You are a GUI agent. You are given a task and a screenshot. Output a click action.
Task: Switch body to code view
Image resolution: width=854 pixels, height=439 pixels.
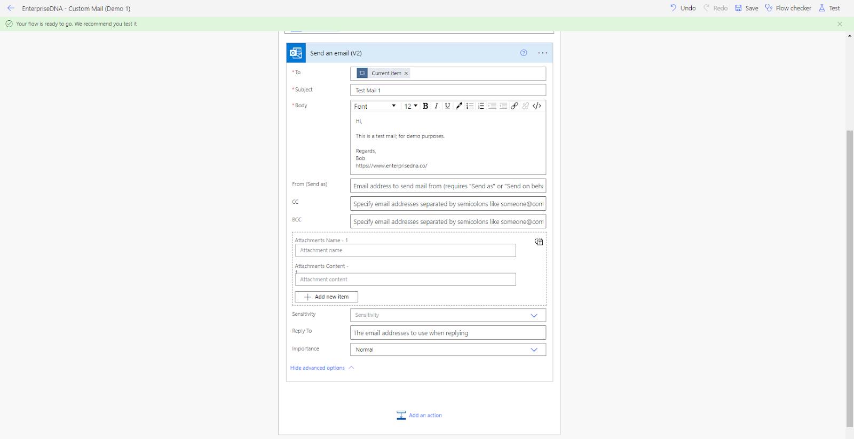[x=537, y=106]
